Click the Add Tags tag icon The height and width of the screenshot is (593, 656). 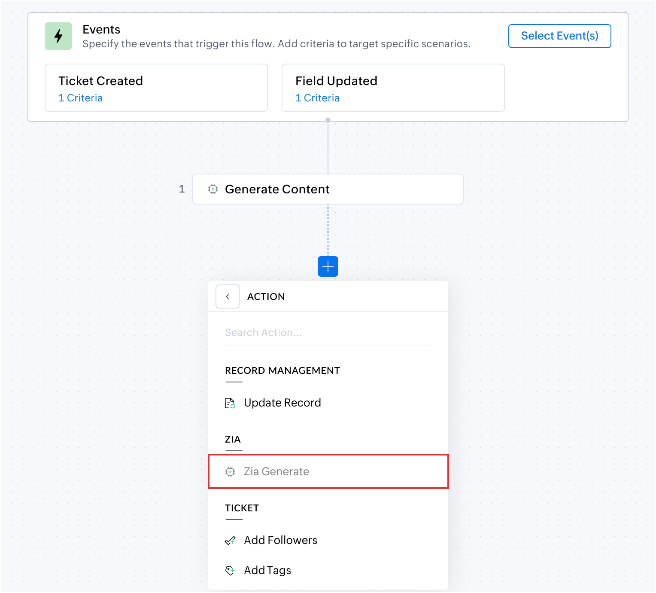pyautogui.click(x=230, y=571)
